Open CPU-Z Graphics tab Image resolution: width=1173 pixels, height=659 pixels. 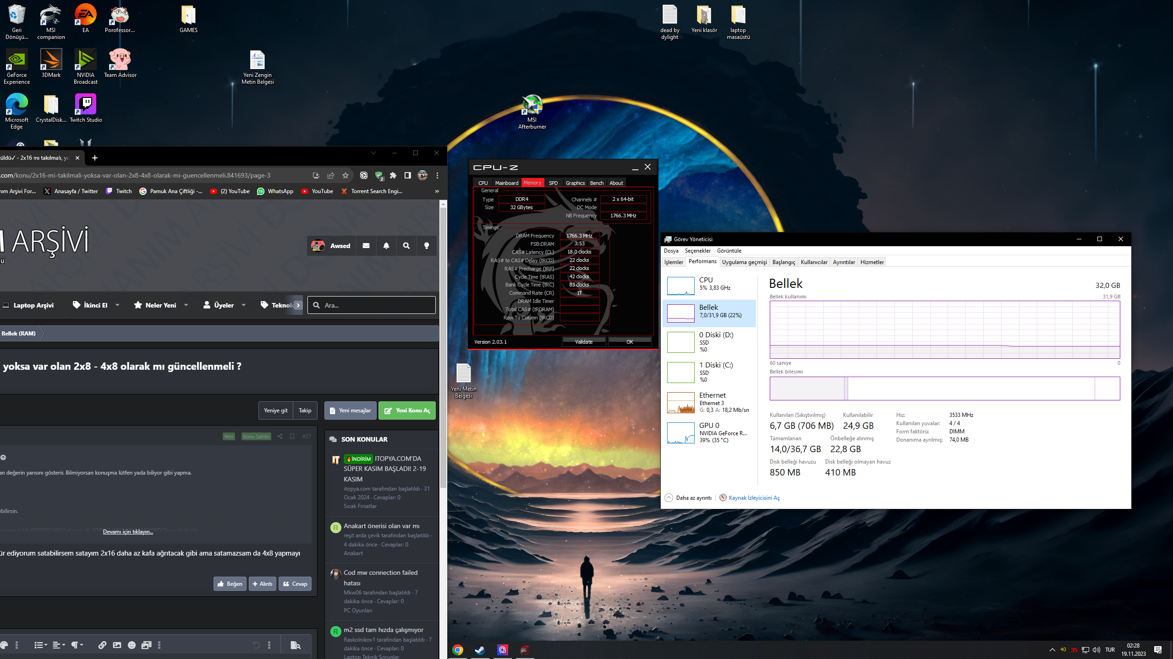575,183
